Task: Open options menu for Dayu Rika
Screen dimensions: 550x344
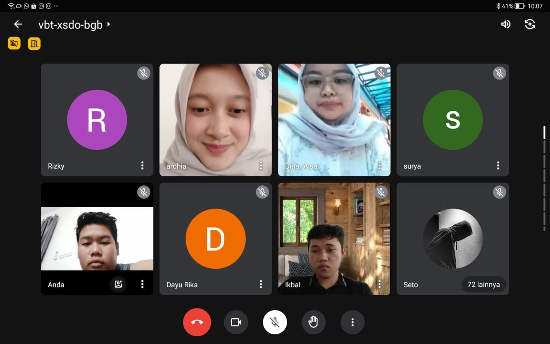Action: click(261, 284)
